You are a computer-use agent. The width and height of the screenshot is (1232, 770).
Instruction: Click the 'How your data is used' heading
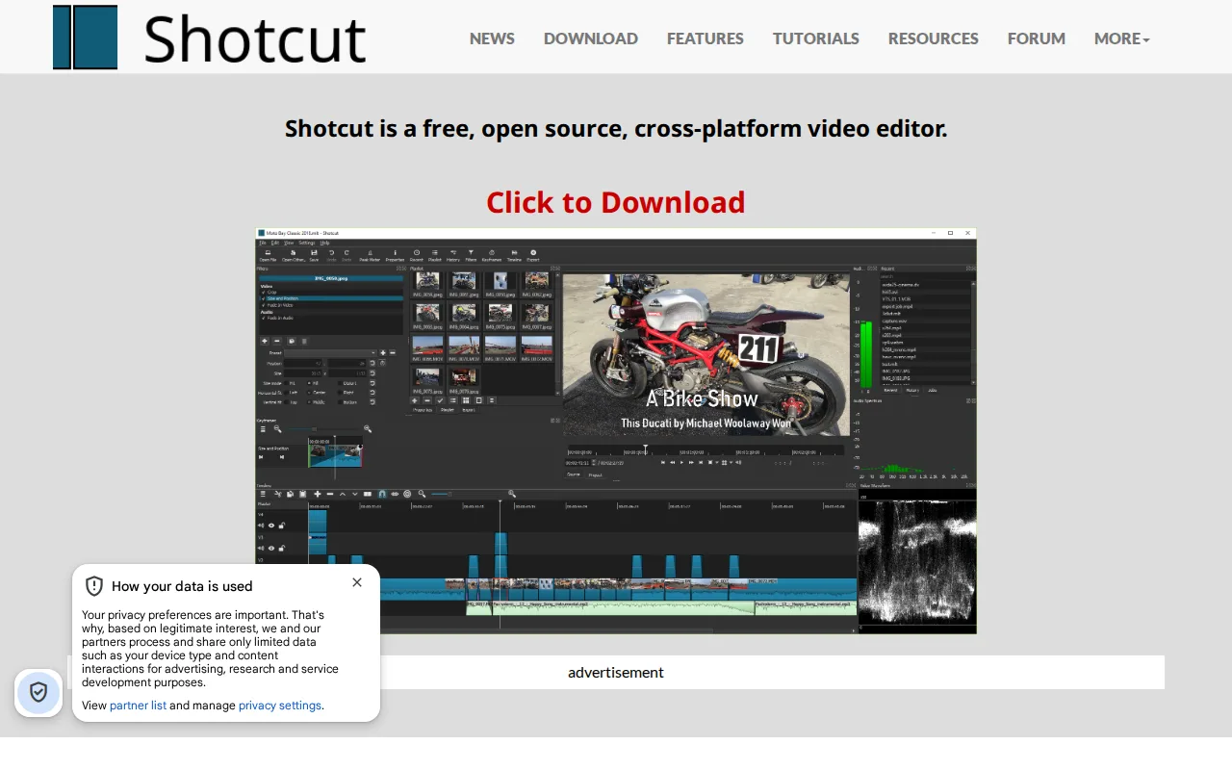click(x=182, y=586)
